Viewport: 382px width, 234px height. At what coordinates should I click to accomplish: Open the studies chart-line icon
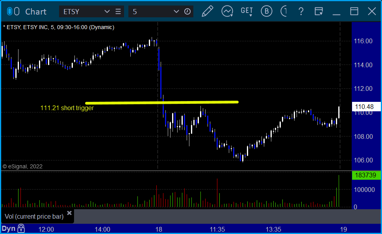[227, 11]
